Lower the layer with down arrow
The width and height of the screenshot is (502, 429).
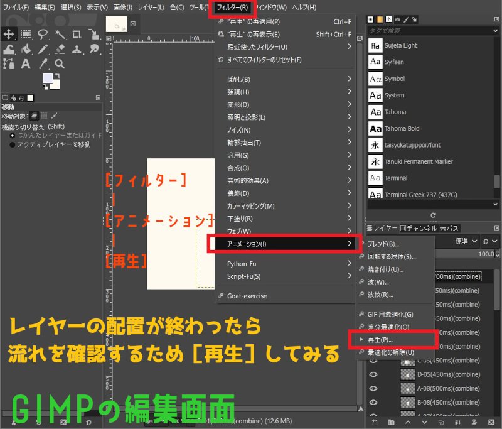424,422
